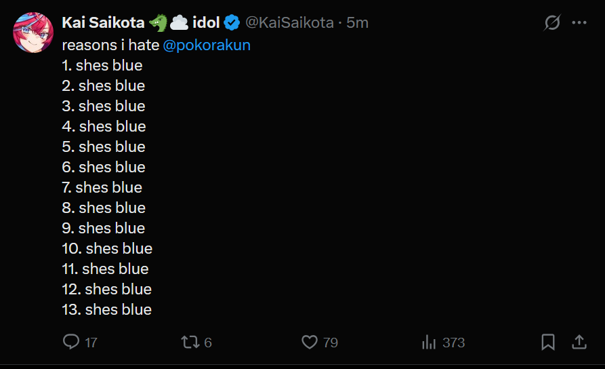Click the line "13. shes blue"

click(107, 310)
